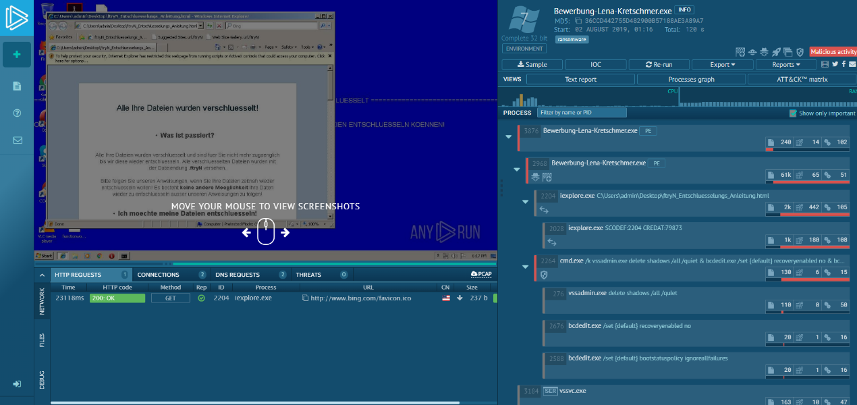Click the rocket indicator icon
This screenshot has height=405, width=857.
776,52
